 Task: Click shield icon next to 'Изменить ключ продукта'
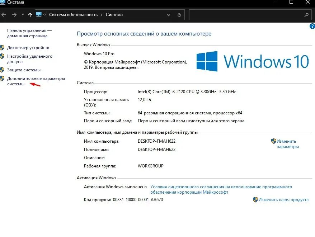click(255, 200)
